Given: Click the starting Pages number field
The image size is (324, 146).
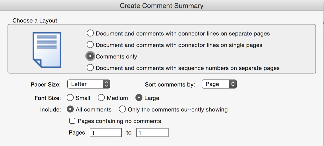Looking at the screenshot, I should [x=106, y=132].
